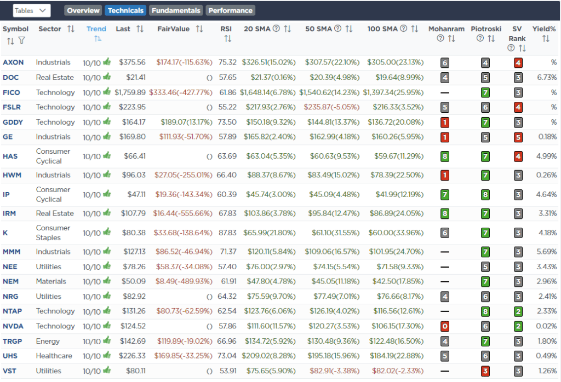
Task: Switch to the Performance tab
Action: tap(230, 10)
